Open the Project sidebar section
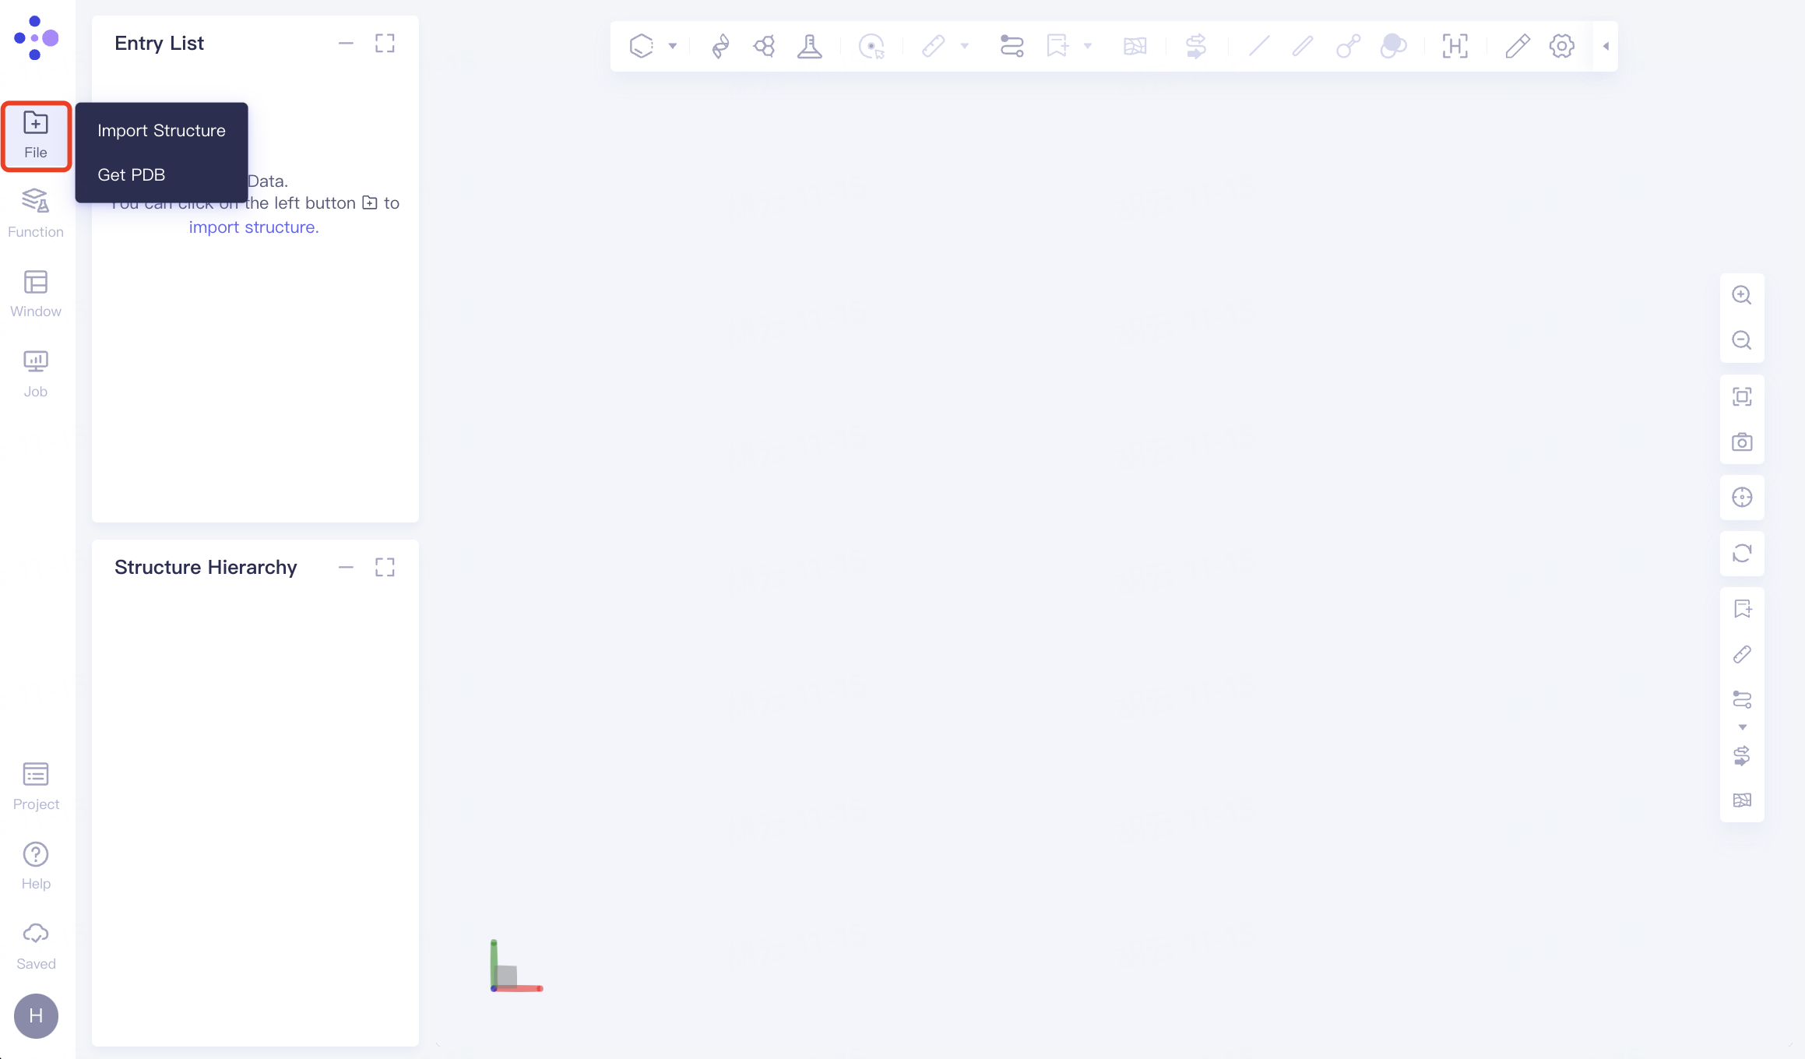The width and height of the screenshot is (1805, 1059). tap(36, 786)
